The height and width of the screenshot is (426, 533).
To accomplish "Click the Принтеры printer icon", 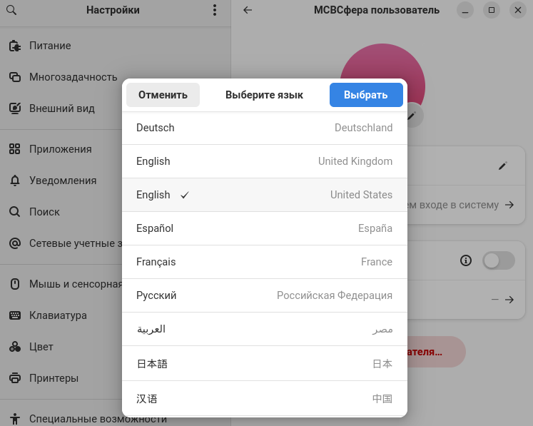I will (x=14, y=378).
